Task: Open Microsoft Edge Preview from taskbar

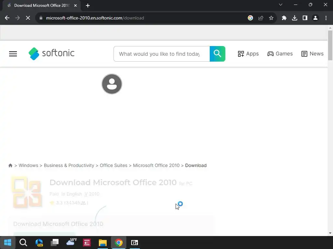Action: click(x=39, y=243)
